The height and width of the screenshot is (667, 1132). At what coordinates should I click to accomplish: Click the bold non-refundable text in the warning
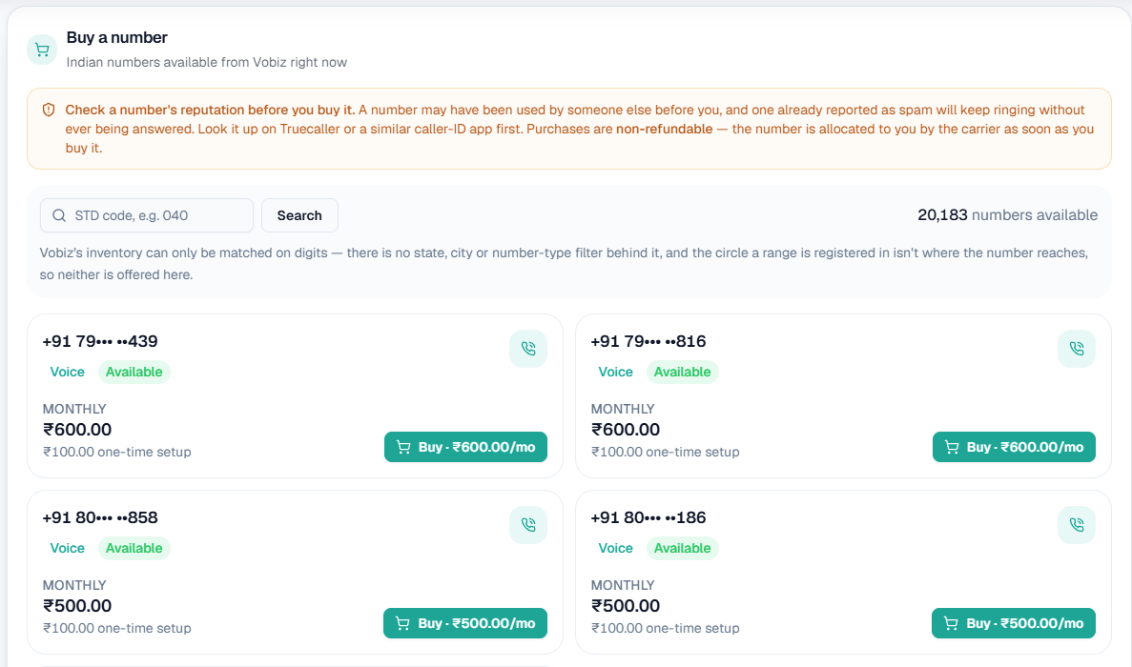[x=664, y=129]
